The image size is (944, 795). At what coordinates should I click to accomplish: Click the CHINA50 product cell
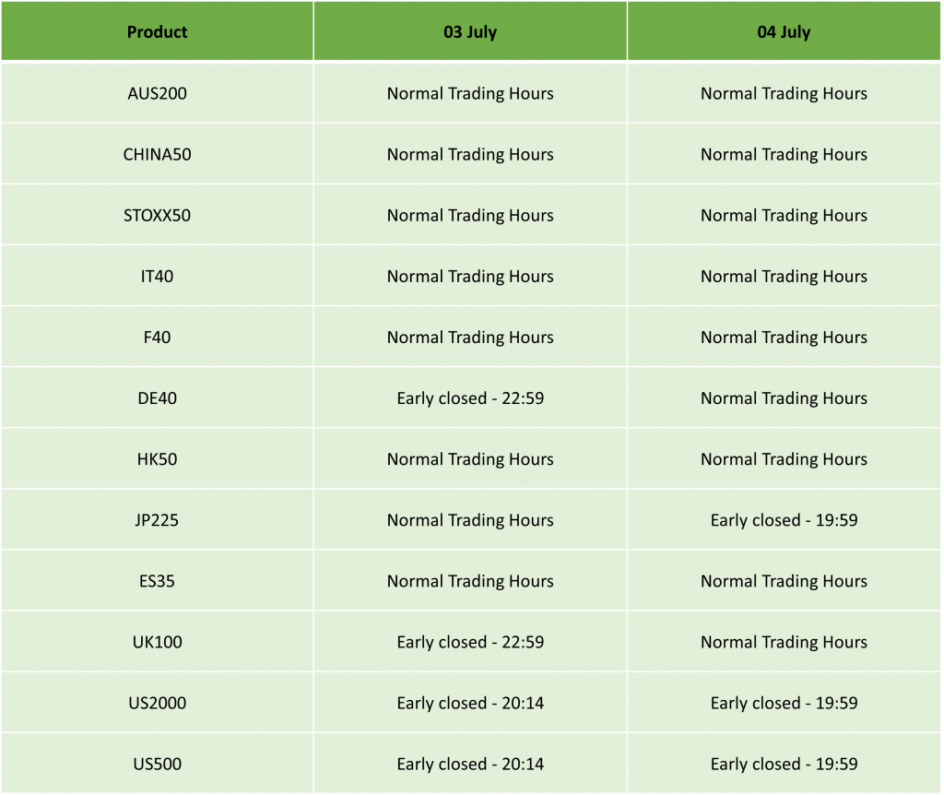coord(157,154)
